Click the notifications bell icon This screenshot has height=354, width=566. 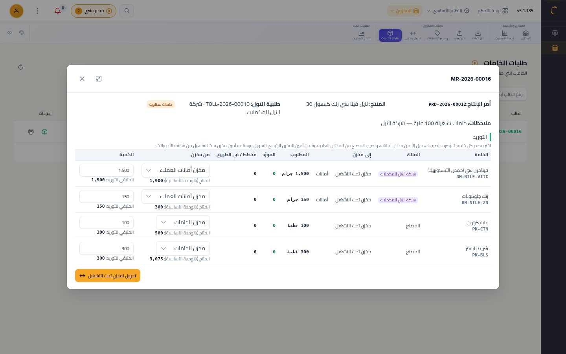(x=58, y=11)
